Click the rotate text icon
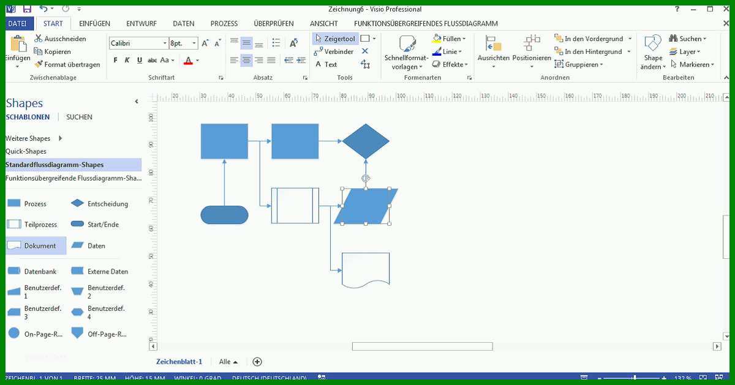The image size is (735, 385). tap(293, 42)
